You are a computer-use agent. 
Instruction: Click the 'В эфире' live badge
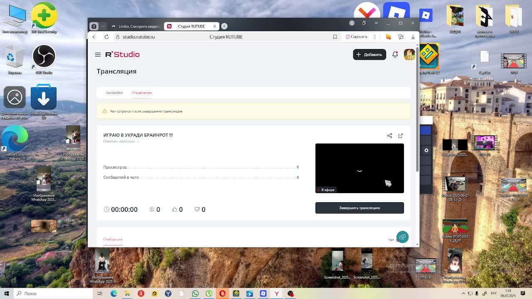point(326,190)
